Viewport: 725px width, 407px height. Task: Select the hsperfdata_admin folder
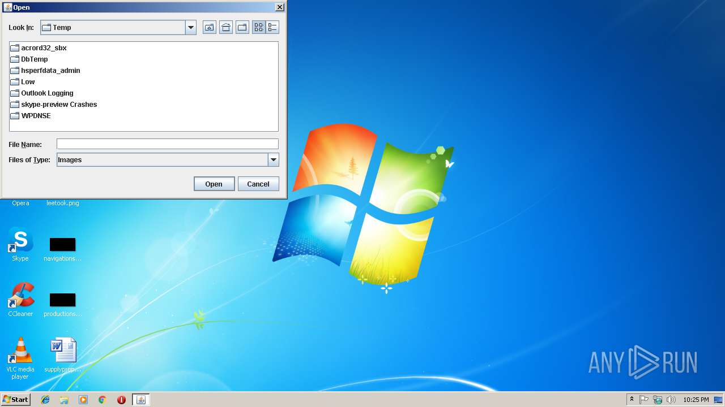(x=45, y=71)
